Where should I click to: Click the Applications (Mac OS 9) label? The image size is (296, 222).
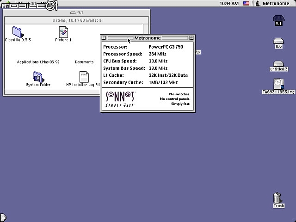(x=38, y=62)
